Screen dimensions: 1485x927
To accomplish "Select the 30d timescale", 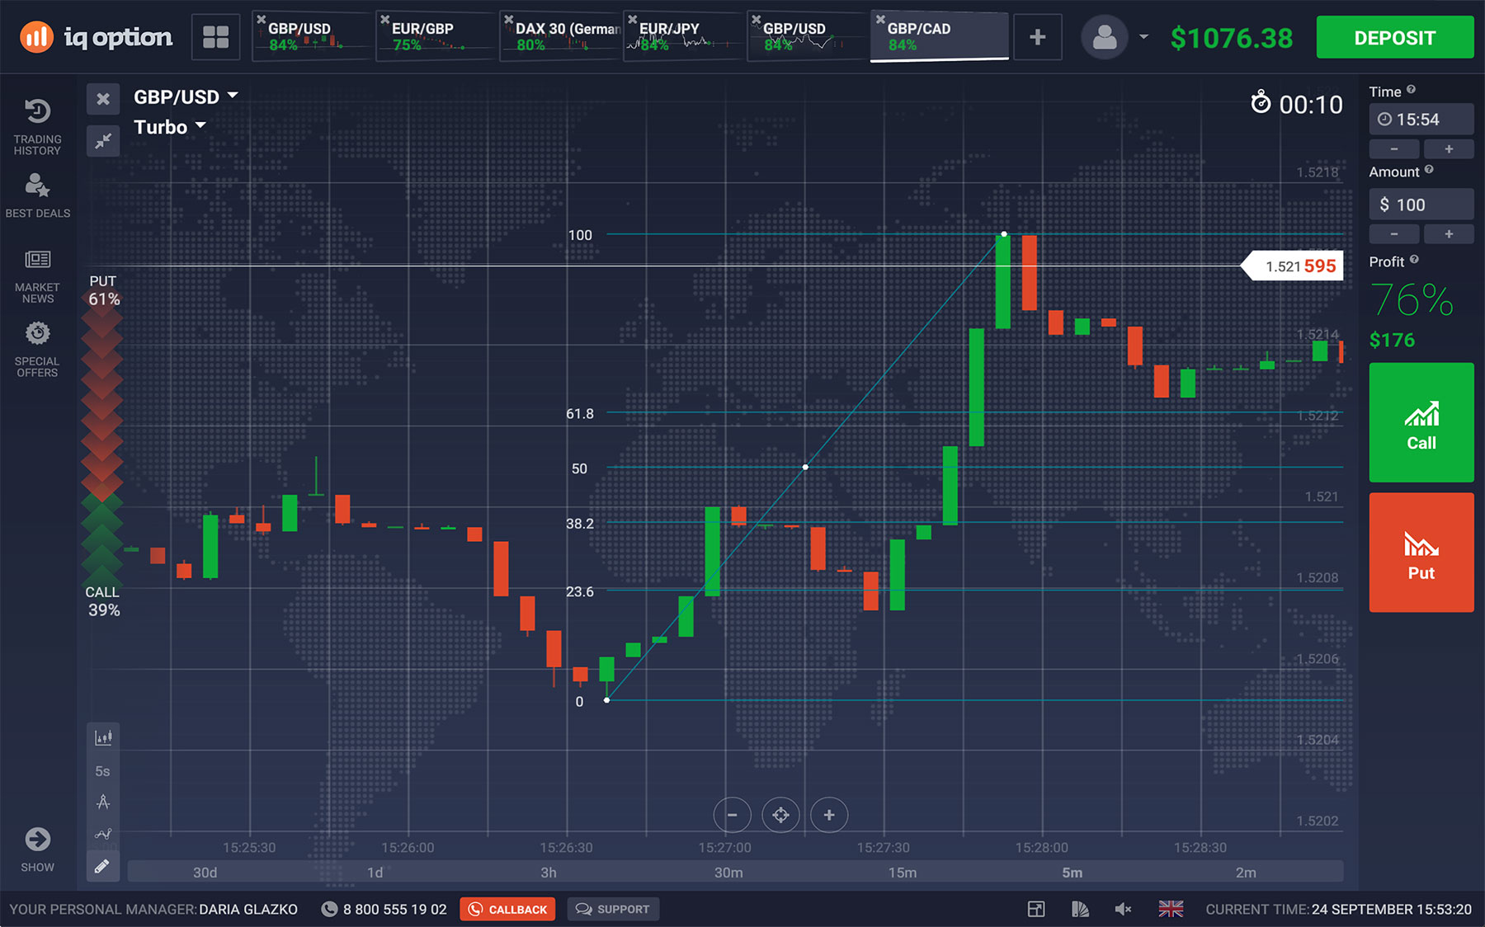I will 205,873.
